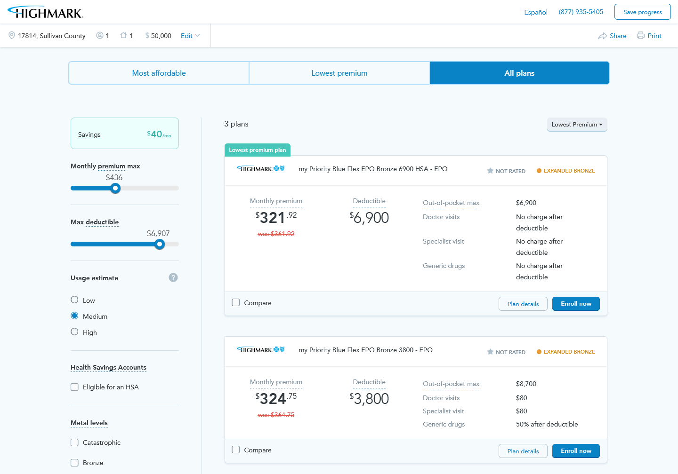Viewport: 678px width, 474px height.
Task: Click the Monthly premium max slider handle
Action: tap(115, 188)
